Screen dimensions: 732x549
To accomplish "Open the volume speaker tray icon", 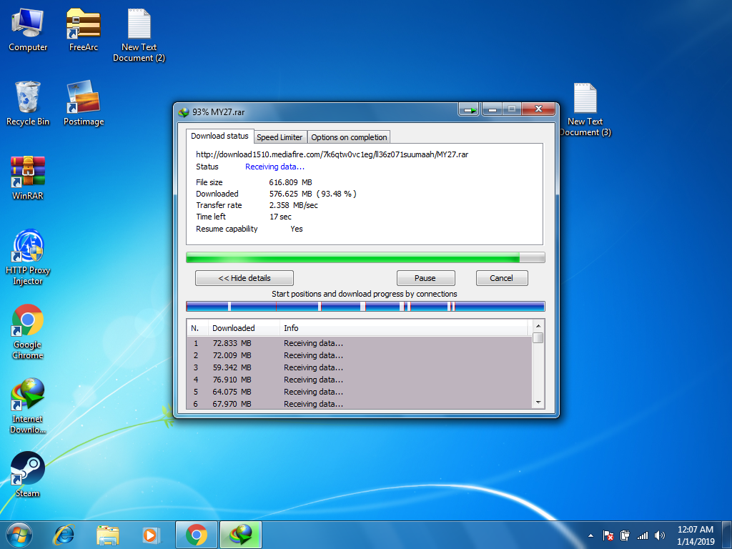I will 660,535.
